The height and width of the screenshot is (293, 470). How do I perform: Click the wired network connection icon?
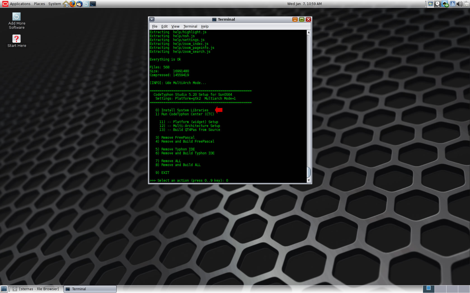pyautogui.click(x=466, y=4)
